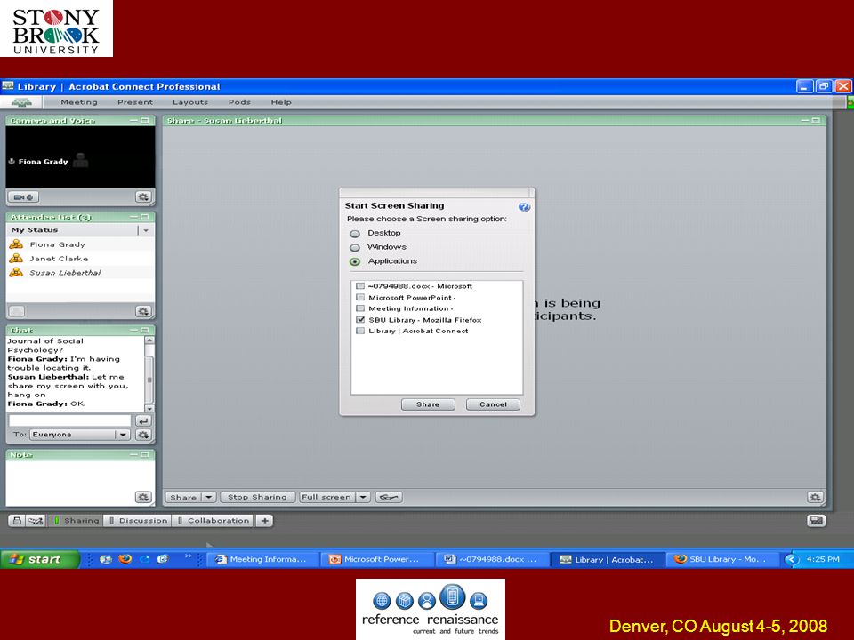This screenshot has height=640, width=854.
Task: Maximize the Note pod
Action: (x=145, y=454)
